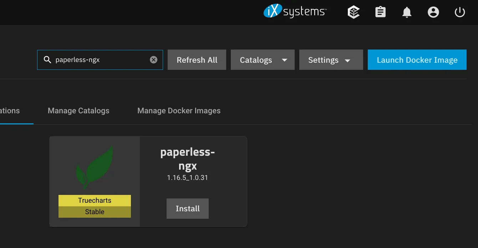This screenshot has width=478, height=248.
Task: Install the paperless-ngx application
Action: (187, 208)
